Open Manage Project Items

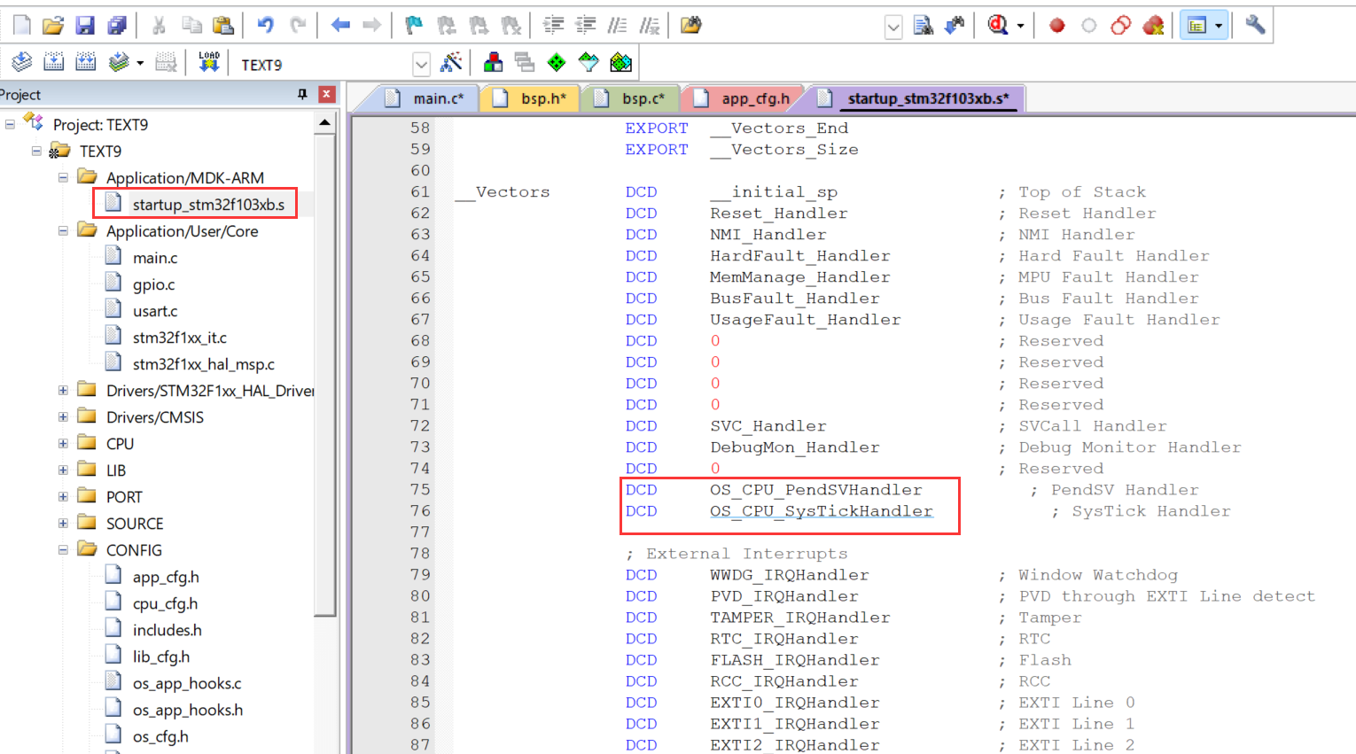pyautogui.click(x=494, y=62)
